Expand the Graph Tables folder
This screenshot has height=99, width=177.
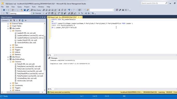point(8,26)
